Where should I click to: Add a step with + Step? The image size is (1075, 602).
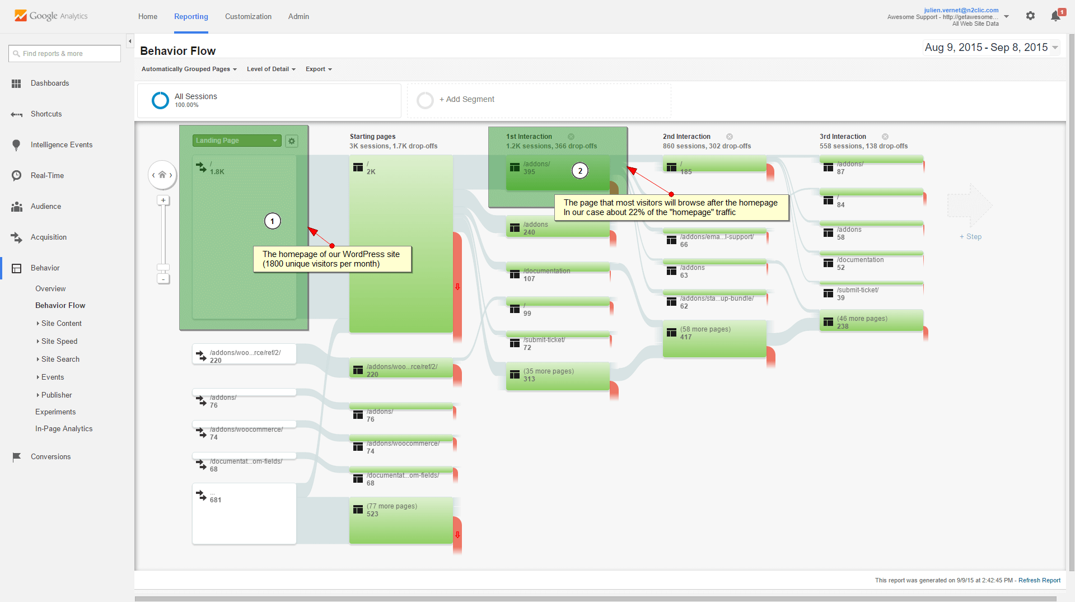tap(970, 237)
